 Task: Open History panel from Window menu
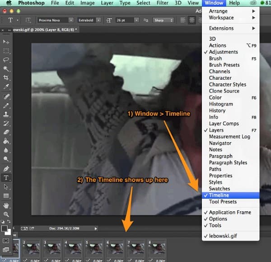(x=230, y=110)
